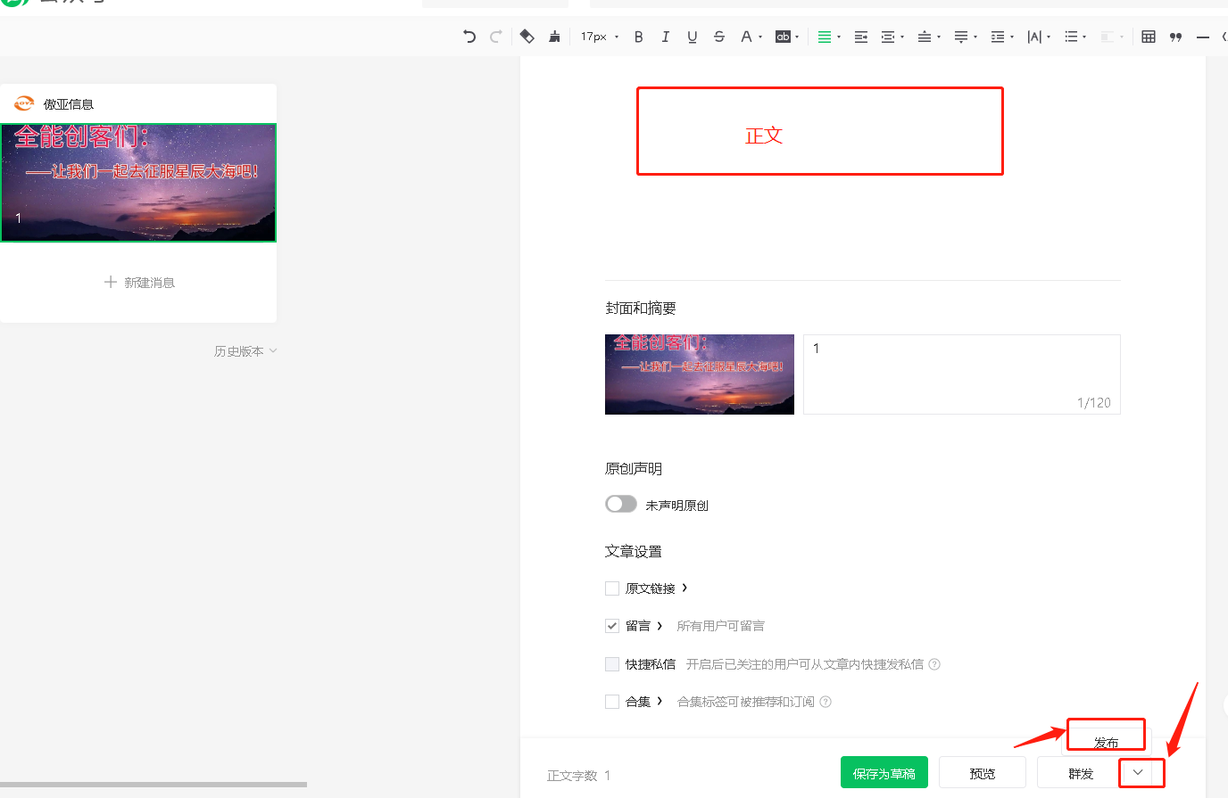Apply underline to text
This screenshot has height=798, width=1228.
(x=692, y=37)
